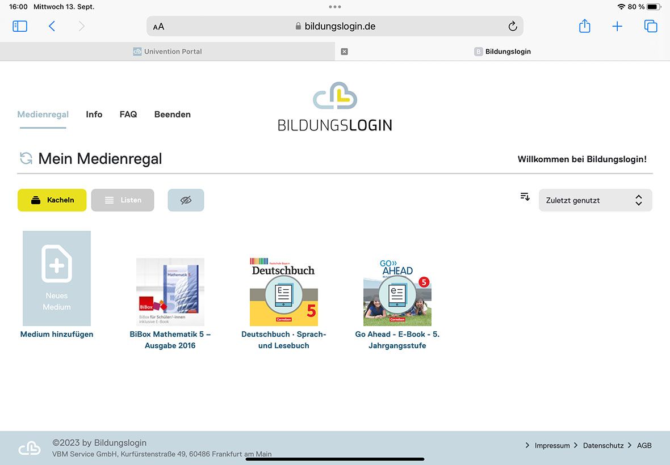This screenshot has height=465, width=670.
Task: Click the sort order icon
Action: (x=525, y=197)
